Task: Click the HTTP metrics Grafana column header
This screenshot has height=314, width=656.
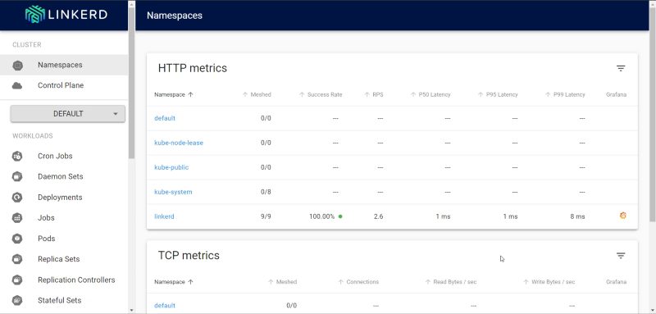Action: [617, 94]
